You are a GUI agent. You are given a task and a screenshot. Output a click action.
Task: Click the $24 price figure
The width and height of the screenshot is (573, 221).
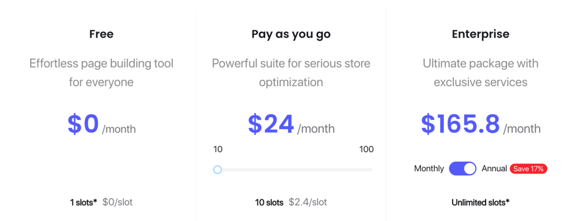[271, 124]
